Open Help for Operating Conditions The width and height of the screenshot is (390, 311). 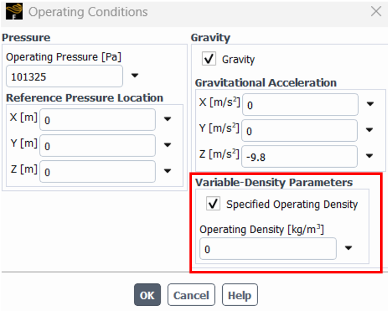pos(240,295)
